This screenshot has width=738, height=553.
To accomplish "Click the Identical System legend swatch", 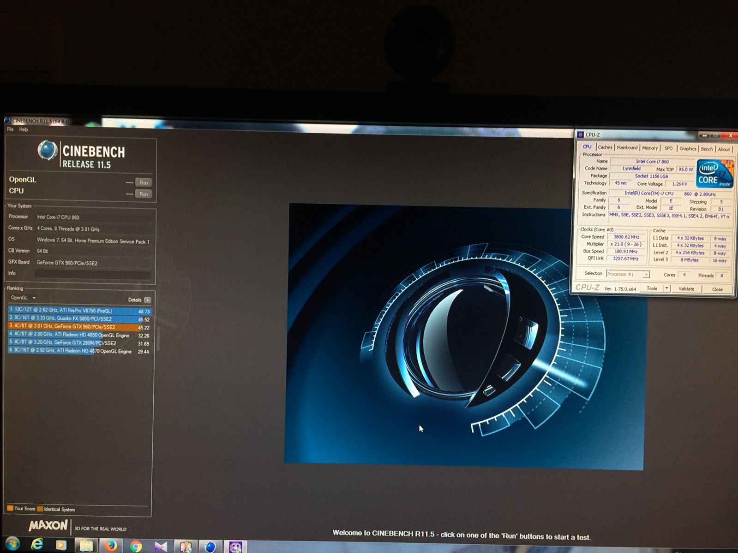I will pyautogui.click(x=40, y=509).
